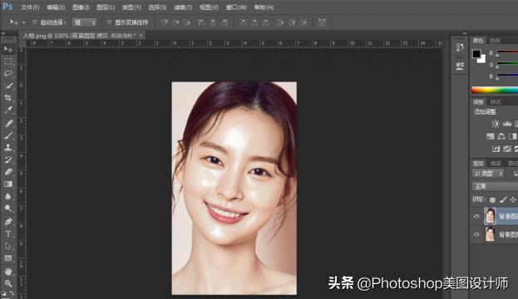518x299 pixels.
Task: Select the Dodge tool
Action: [8, 208]
